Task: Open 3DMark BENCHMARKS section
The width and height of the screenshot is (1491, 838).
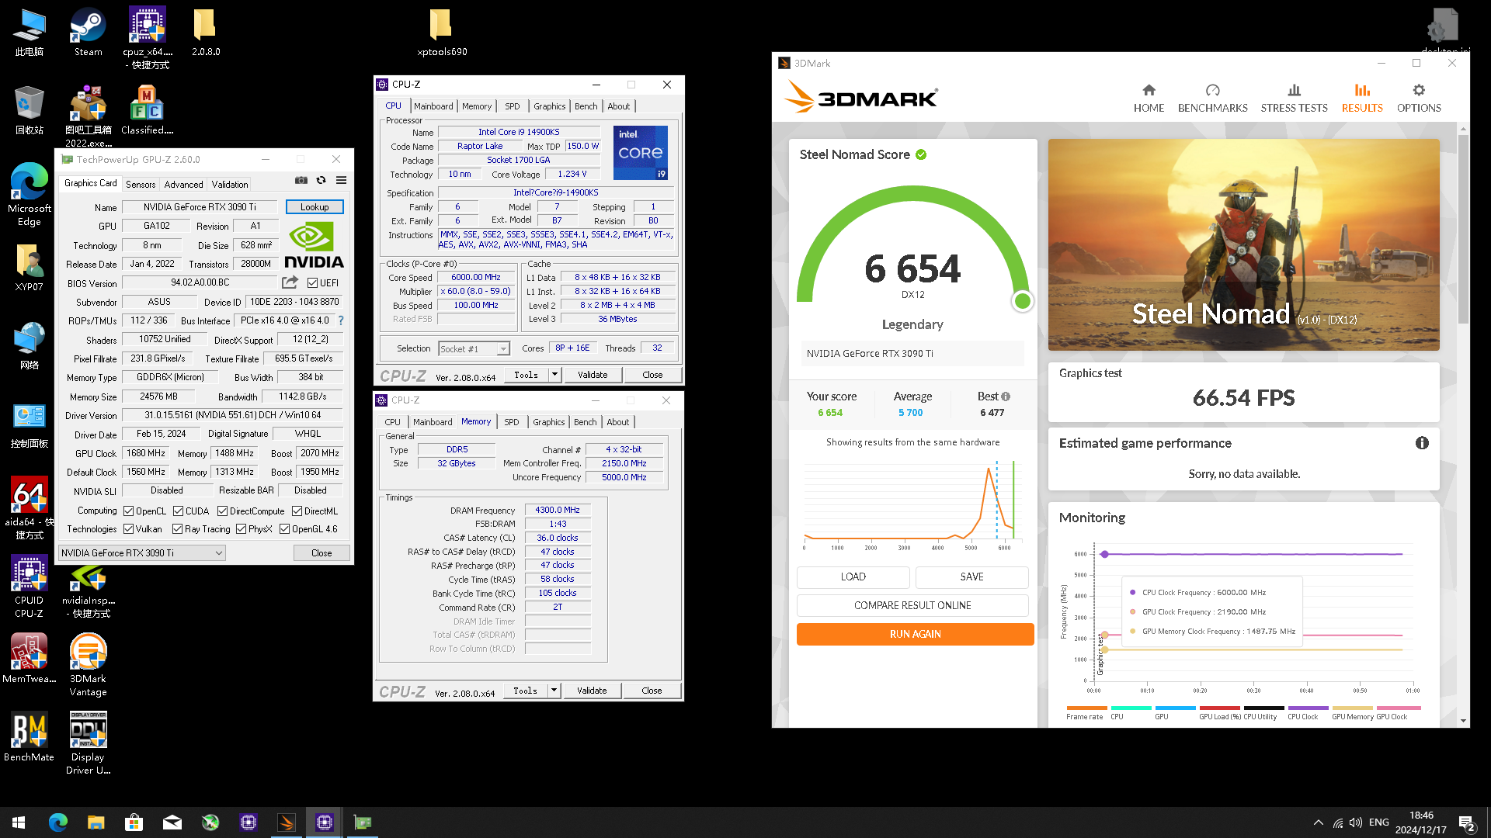Action: (x=1212, y=99)
